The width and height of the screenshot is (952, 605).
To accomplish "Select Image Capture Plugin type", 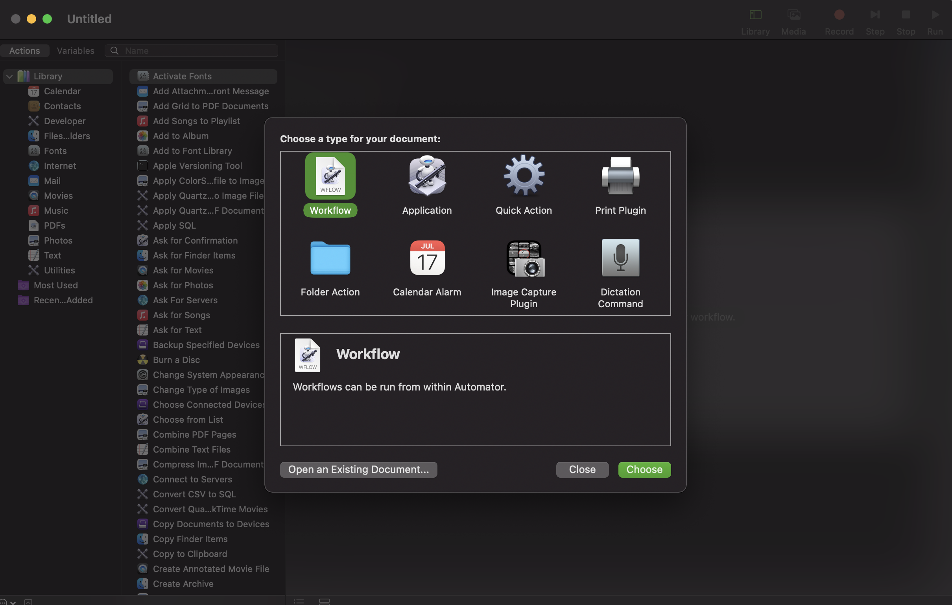I will coord(524,258).
